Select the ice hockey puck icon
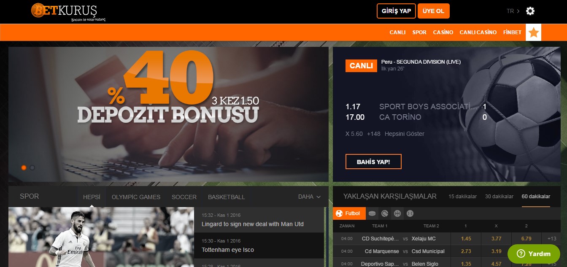 pos(372,213)
